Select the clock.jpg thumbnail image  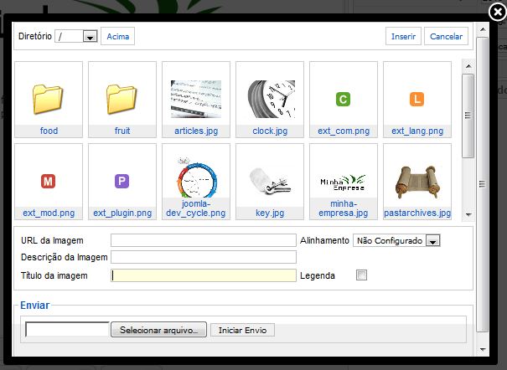click(x=272, y=99)
